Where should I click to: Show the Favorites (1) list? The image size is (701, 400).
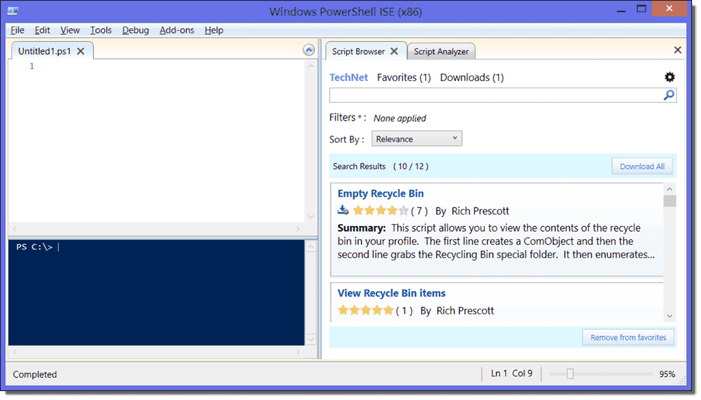tap(404, 77)
